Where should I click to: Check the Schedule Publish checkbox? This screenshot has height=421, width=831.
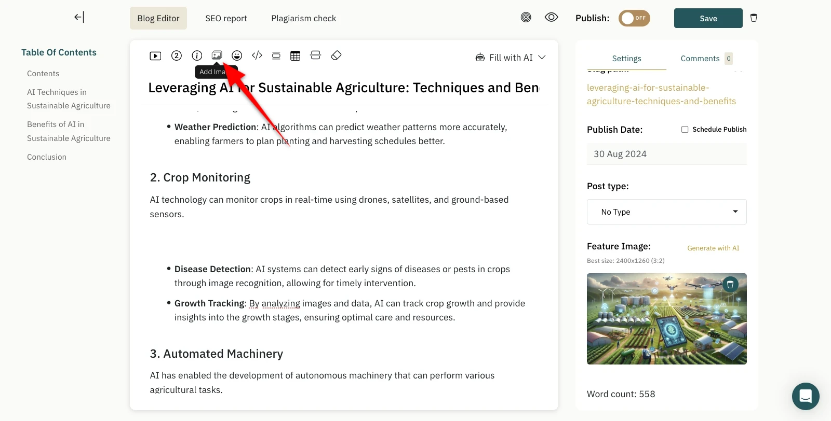click(x=685, y=130)
